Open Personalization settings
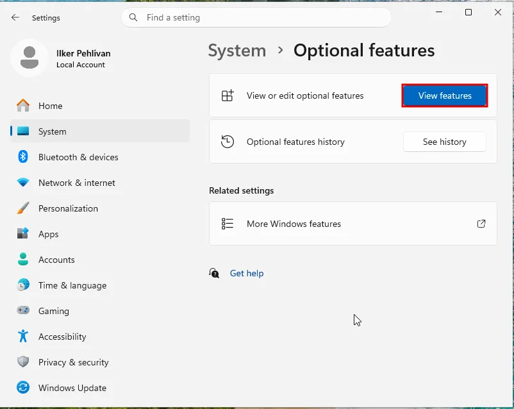The width and height of the screenshot is (514, 409). click(x=100, y=208)
